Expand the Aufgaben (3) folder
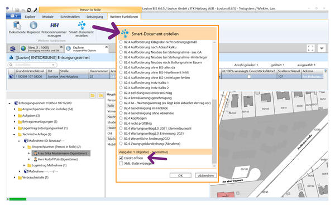335x207 pixels. pos(15,116)
